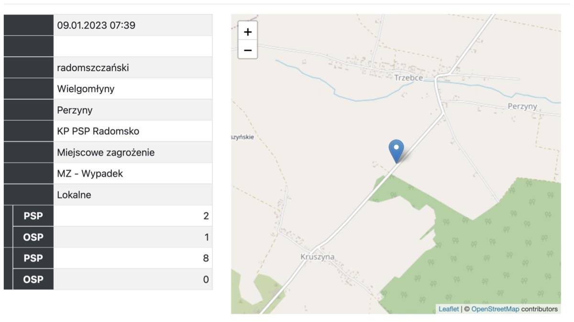Image resolution: width=574 pixels, height=322 pixels.
Task: Click the first PSP header with value 2
Action: (x=33, y=216)
